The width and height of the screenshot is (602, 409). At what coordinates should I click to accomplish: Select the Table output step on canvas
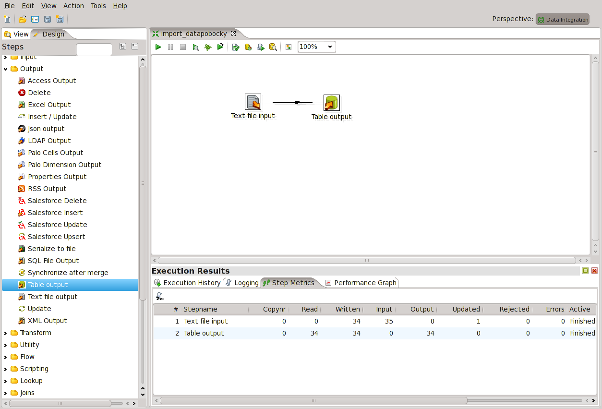click(331, 103)
